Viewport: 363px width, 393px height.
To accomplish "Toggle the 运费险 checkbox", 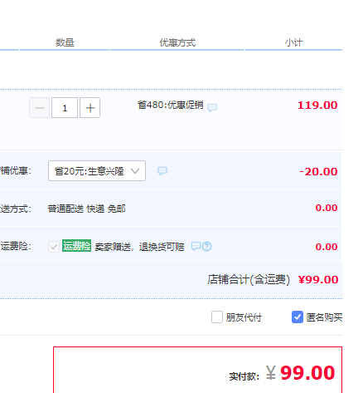I will [x=54, y=247].
